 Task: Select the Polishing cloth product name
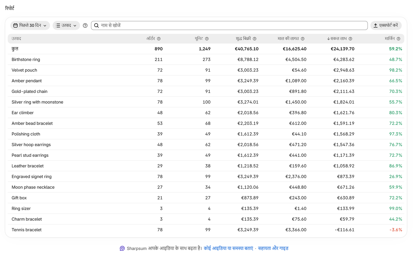26,134
